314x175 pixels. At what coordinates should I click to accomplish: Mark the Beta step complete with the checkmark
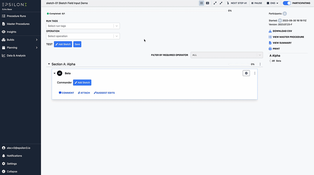246,73
